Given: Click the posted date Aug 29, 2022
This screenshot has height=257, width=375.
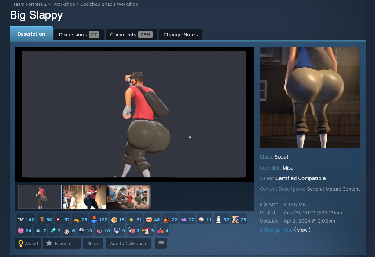Looking at the screenshot, I should [313, 213].
